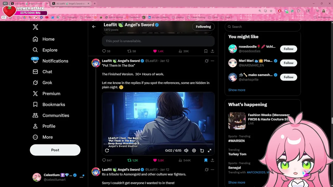Click the @Leaflit handle on the Jan 12 video post
This screenshot has height=187, width=333.
[x=151, y=61]
